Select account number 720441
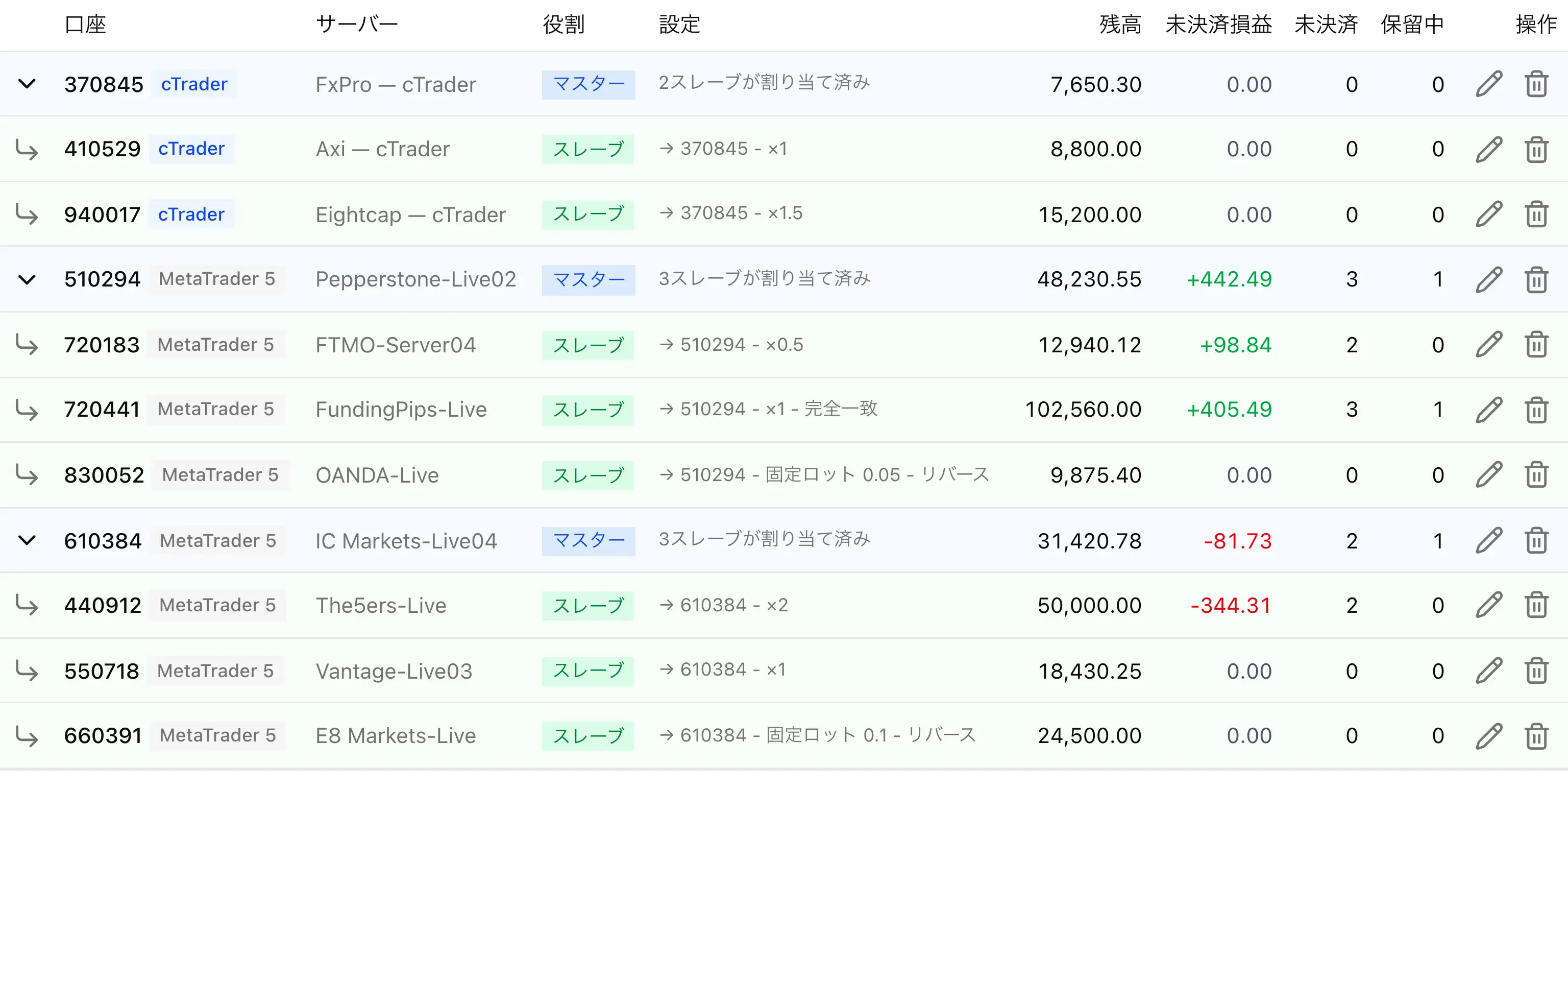Screen dimensions: 1568x1005 [102, 409]
